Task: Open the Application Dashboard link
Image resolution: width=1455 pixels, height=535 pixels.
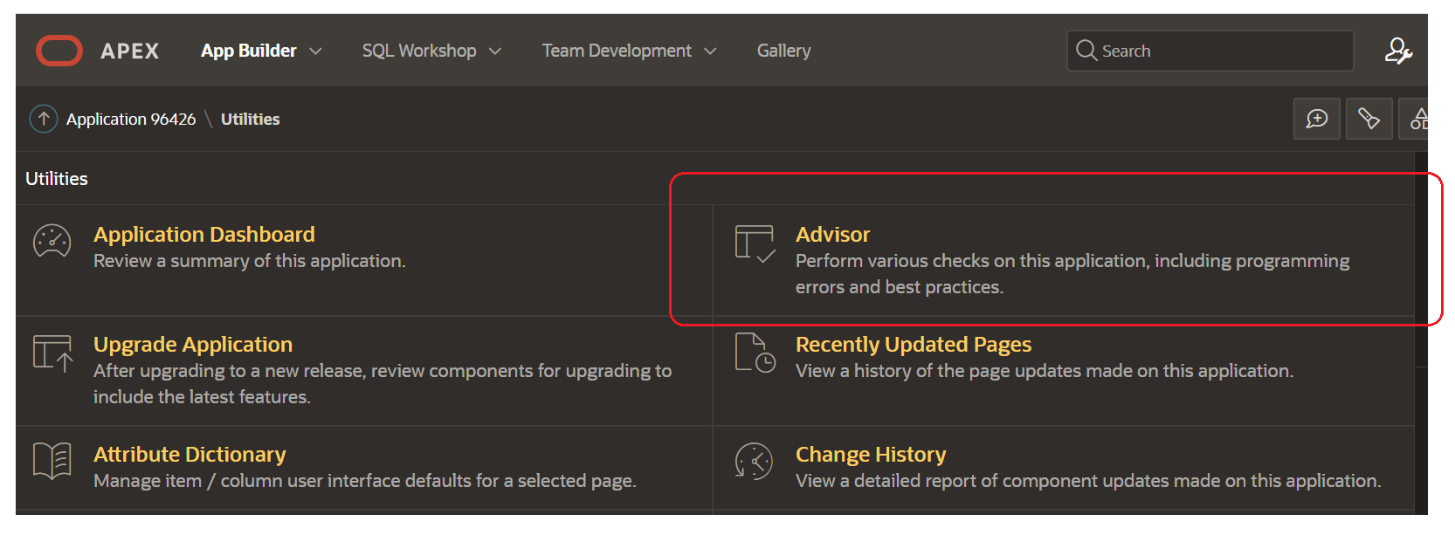Action: [x=204, y=234]
